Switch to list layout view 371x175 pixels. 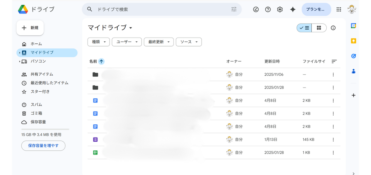coord(304,28)
